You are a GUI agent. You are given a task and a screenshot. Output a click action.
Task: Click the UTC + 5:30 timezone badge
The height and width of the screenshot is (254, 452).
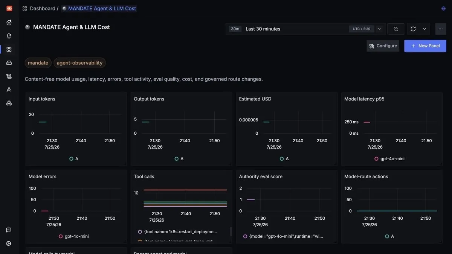pos(362,29)
